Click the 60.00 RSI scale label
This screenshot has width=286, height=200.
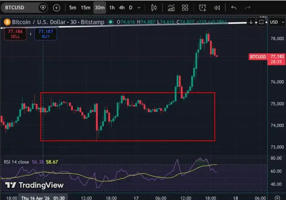click(276, 171)
